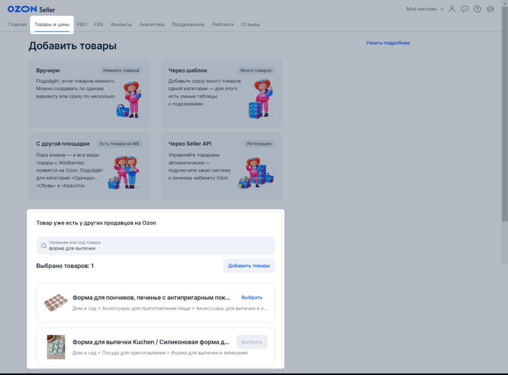Open the Kuchen silicone mold thumbnail

56,347
